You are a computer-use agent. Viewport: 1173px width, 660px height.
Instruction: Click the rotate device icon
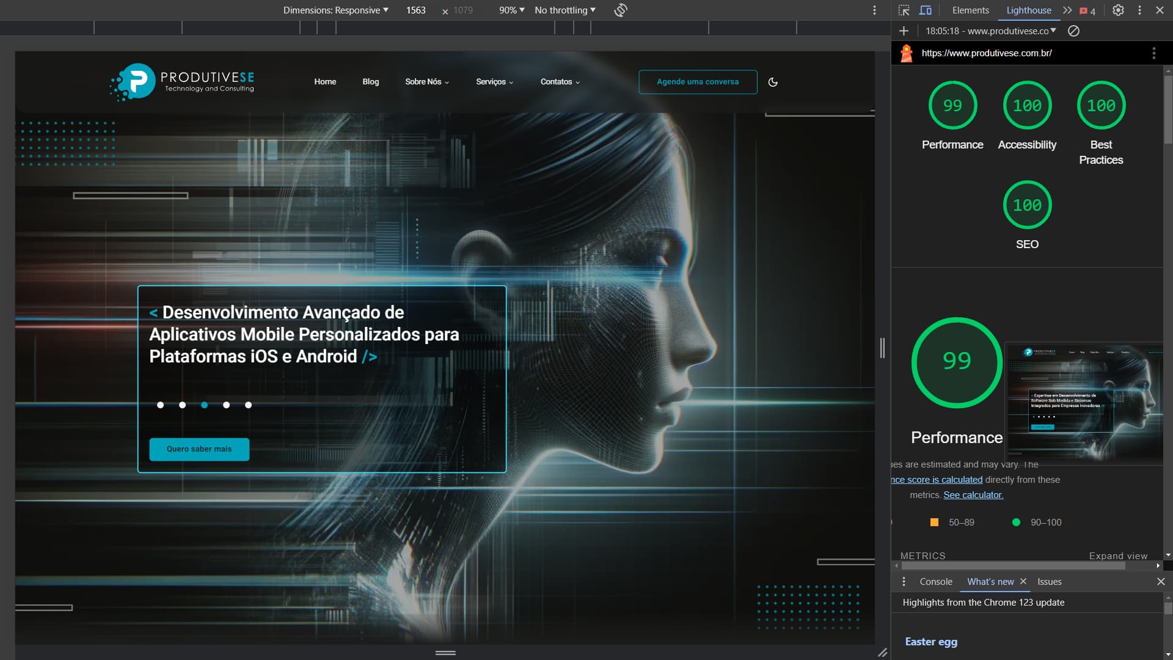point(621,10)
